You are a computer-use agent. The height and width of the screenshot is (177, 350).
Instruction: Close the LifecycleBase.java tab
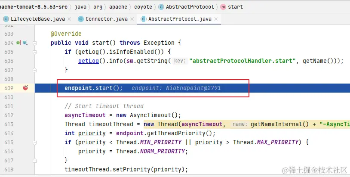(69, 19)
